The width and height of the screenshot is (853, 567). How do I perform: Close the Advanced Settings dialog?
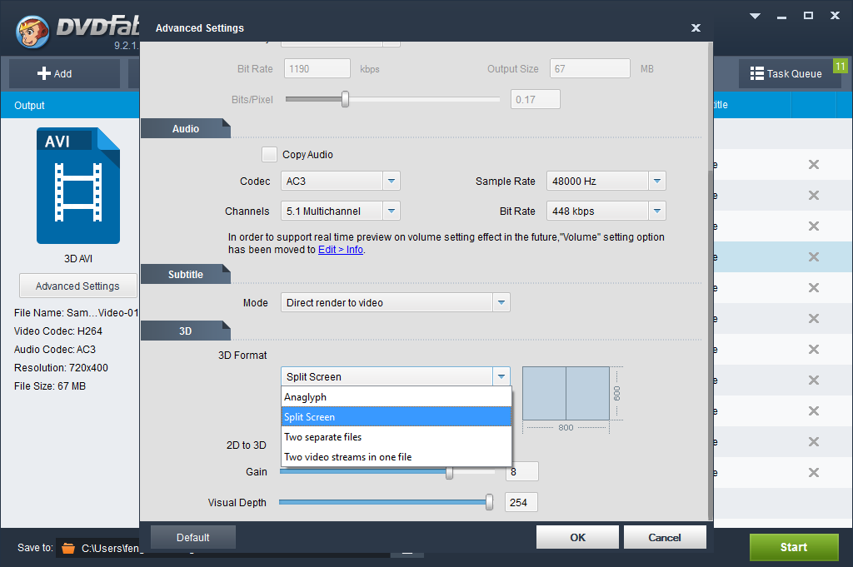pyautogui.click(x=696, y=27)
